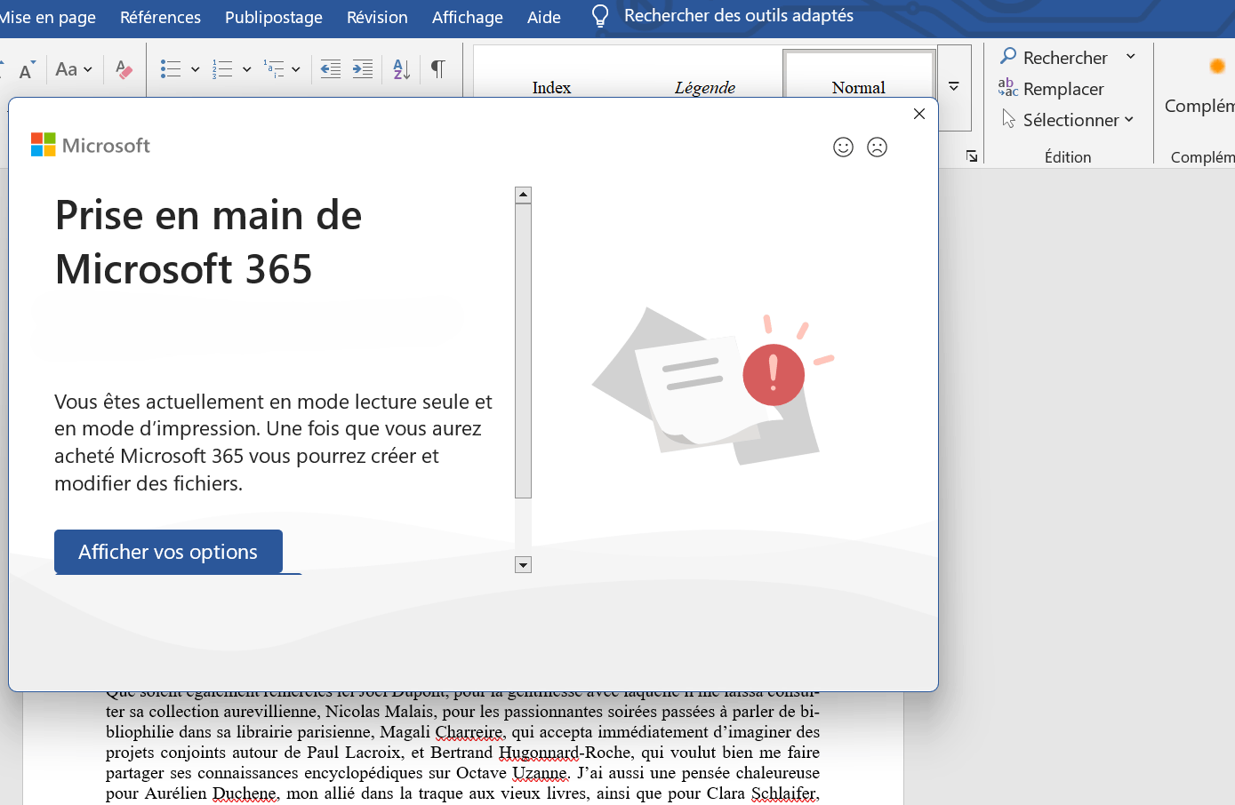Open the Mise en page tab
The height and width of the screenshot is (805, 1235).
(x=48, y=17)
